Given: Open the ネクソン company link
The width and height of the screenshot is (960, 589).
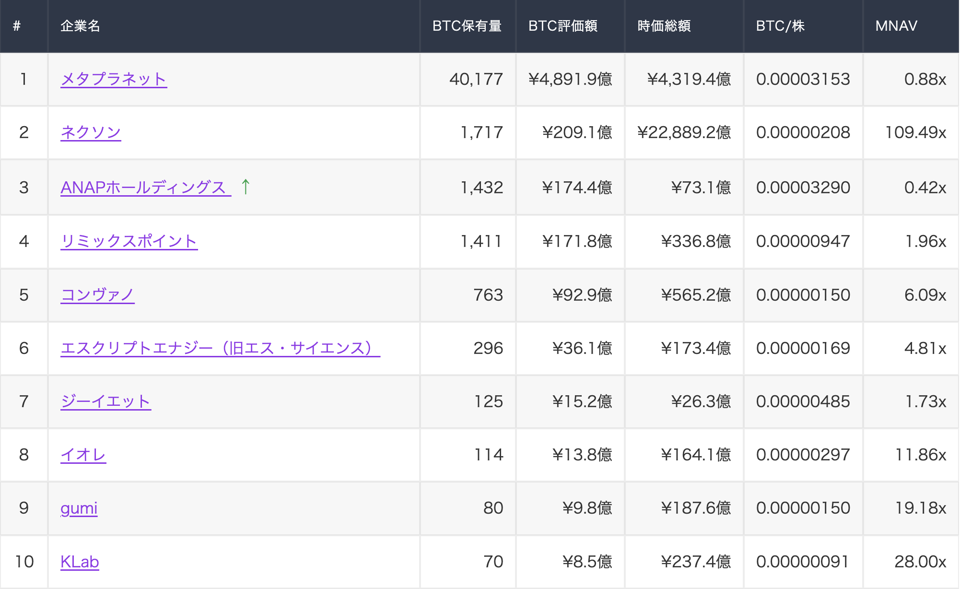Looking at the screenshot, I should [x=91, y=133].
